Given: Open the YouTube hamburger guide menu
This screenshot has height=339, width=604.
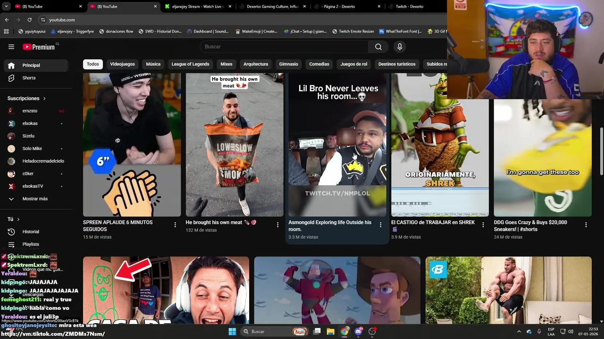Looking at the screenshot, I should pyautogui.click(x=11, y=47).
